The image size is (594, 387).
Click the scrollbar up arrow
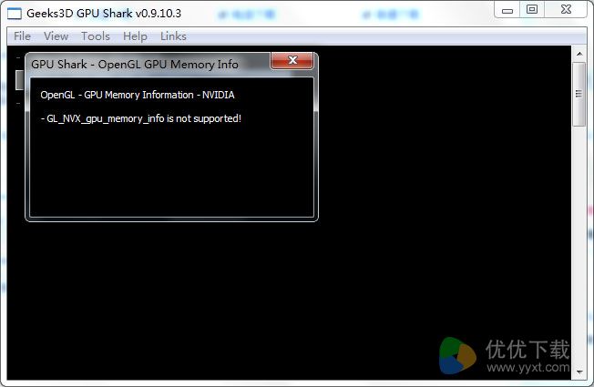pos(579,54)
